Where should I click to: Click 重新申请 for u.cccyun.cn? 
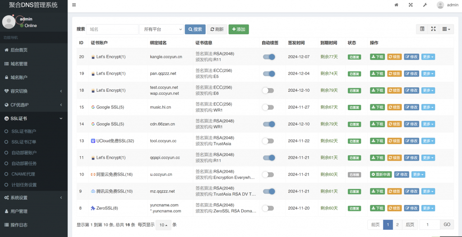(x=381, y=174)
